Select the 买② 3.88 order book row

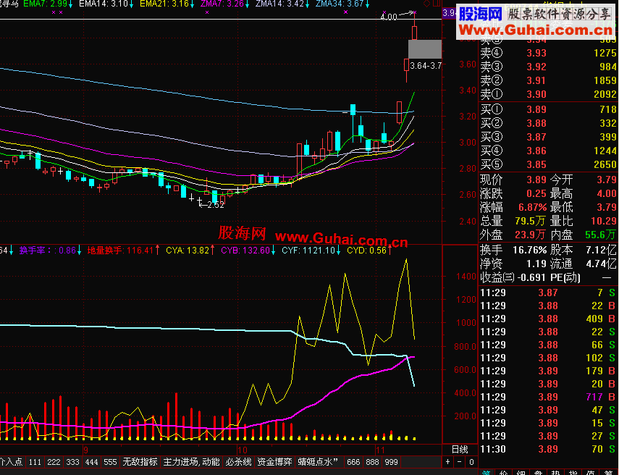click(548, 123)
